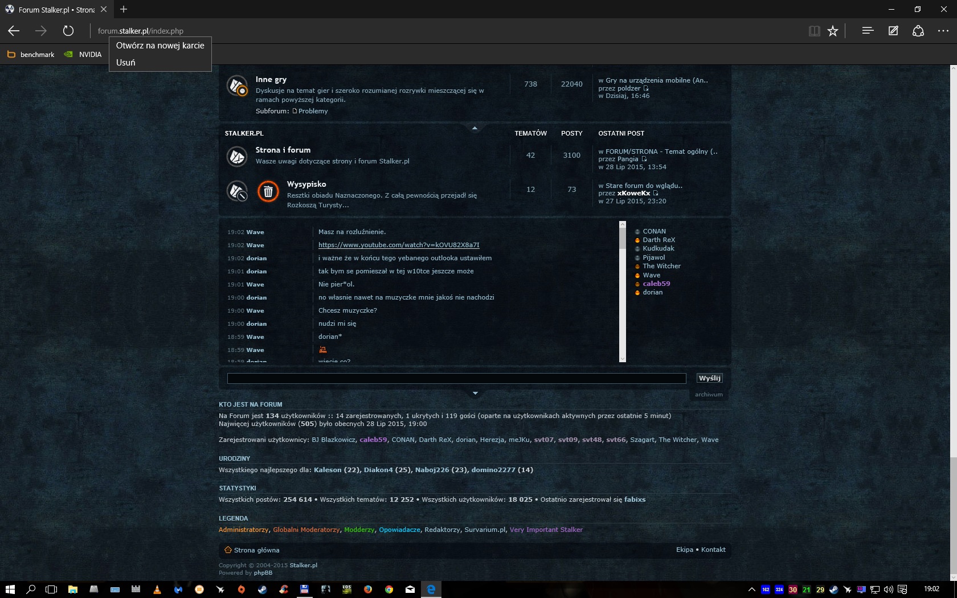
Task: Open taskbar search magnifier
Action: click(x=31, y=589)
